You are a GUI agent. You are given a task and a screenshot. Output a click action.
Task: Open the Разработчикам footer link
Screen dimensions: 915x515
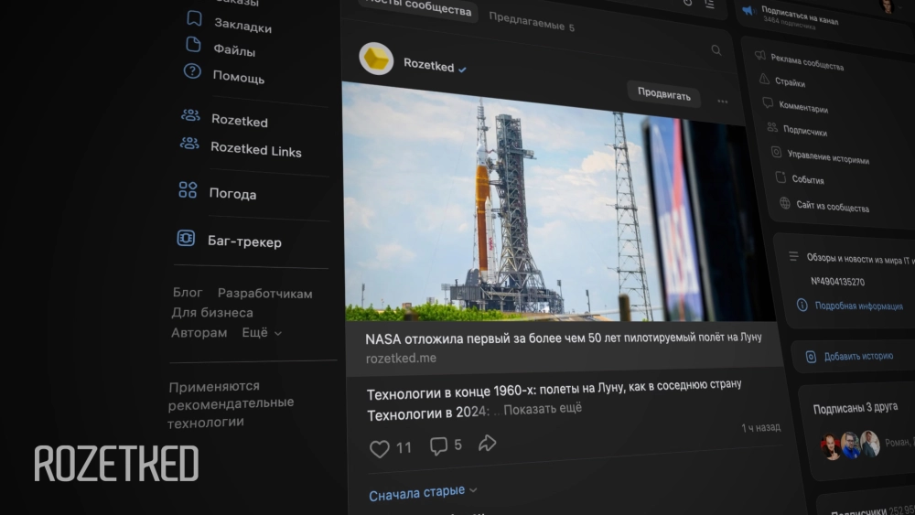[x=265, y=294]
